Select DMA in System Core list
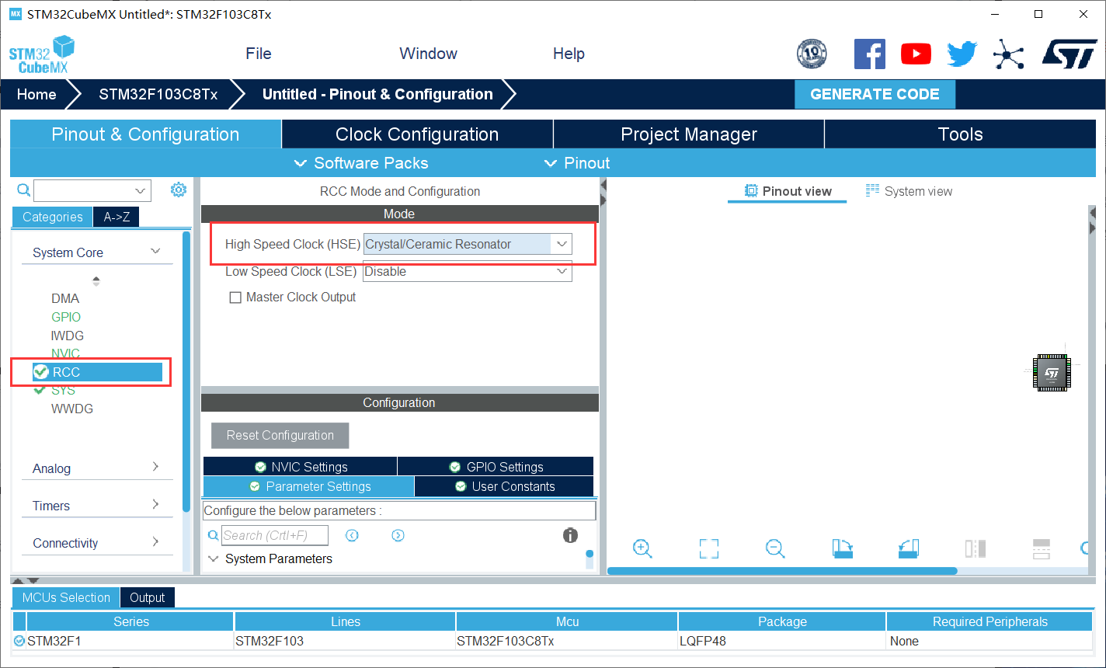The height and width of the screenshot is (668, 1106). pos(65,298)
